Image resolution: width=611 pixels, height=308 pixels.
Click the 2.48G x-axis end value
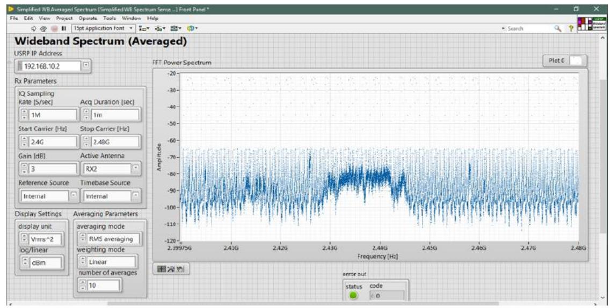[x=579, y=248]
